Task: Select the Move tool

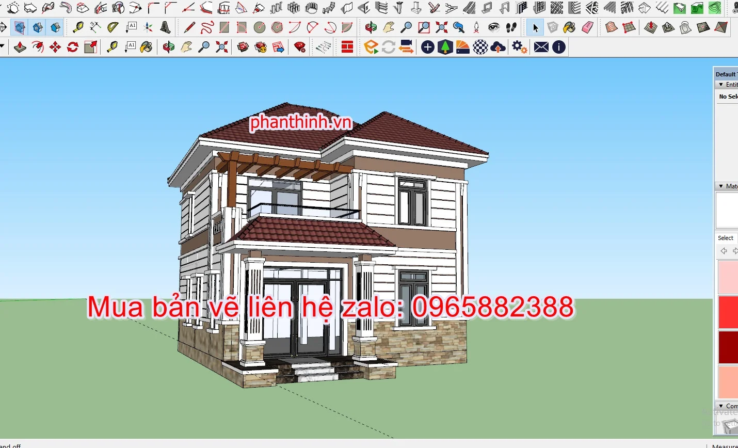Action: coord(55,47)
